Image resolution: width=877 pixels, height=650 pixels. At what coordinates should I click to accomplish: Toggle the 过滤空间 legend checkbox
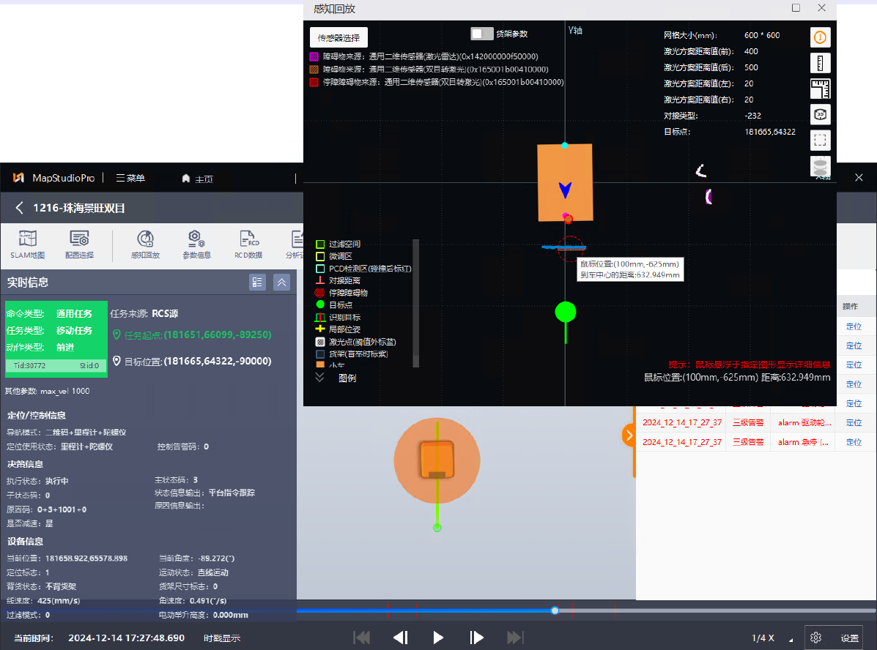pos(320,244)
